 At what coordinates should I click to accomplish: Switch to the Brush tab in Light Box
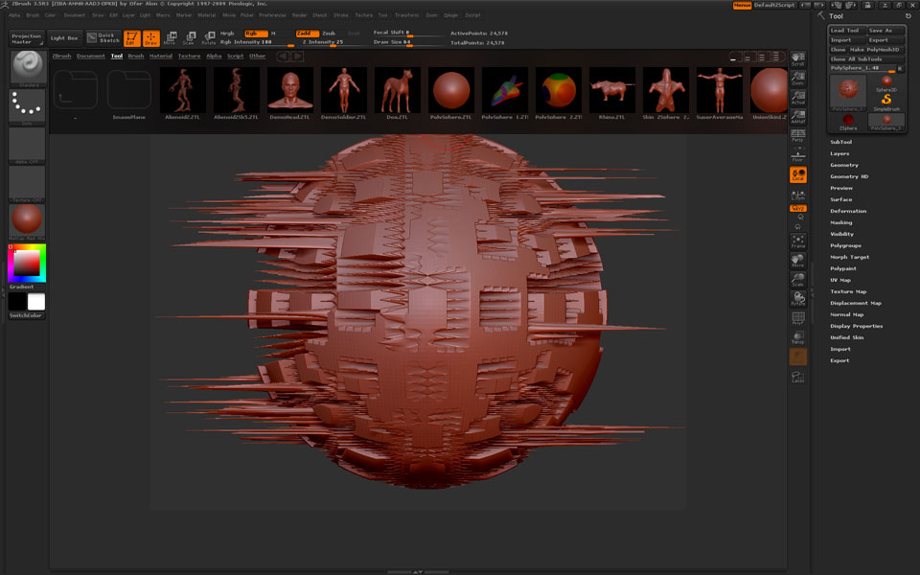(x=135, y=57)
